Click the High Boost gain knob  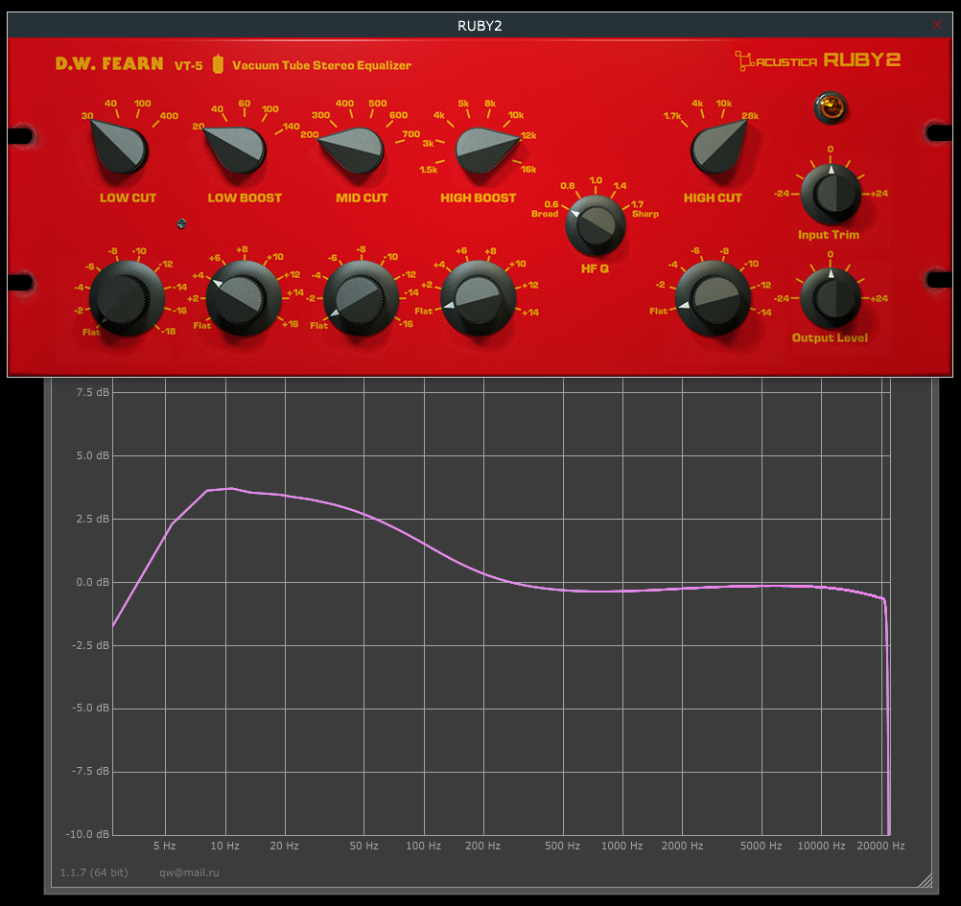click(x=478, y=298)
